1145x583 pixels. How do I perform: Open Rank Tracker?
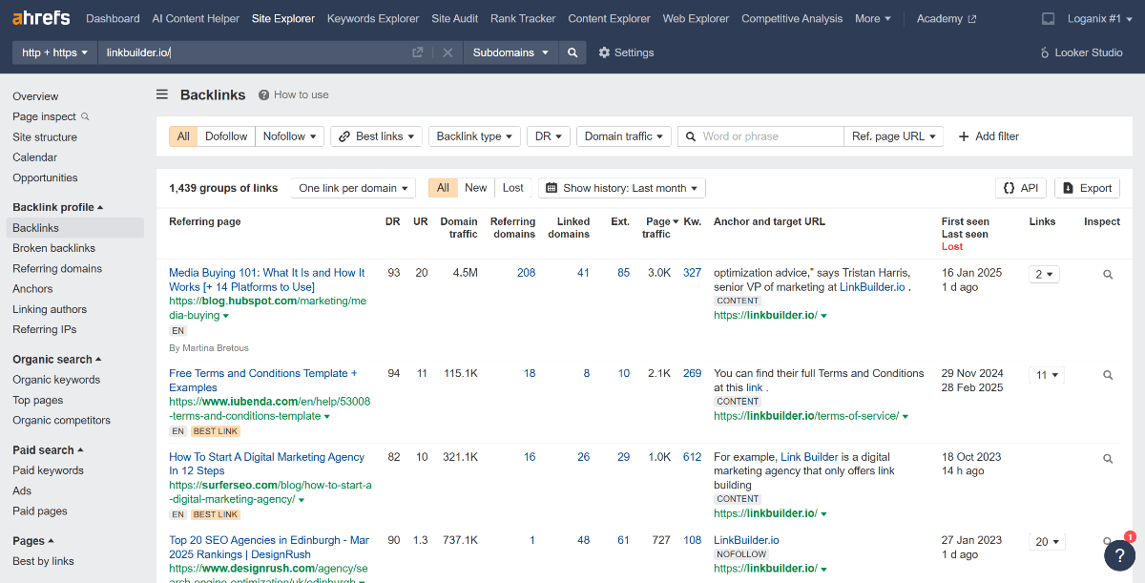pyautogui.click(x=523, y=18)
